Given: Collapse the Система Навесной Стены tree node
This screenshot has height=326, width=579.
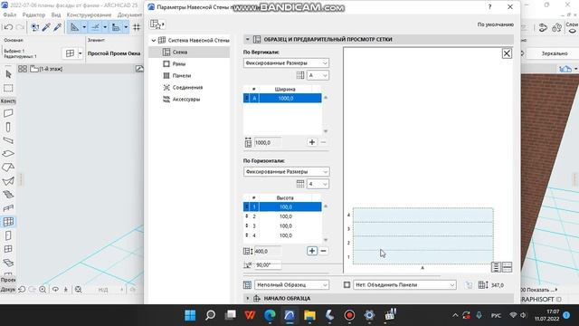Looking at the screenshot, I should pyautogui.click(x=154, y=40).
